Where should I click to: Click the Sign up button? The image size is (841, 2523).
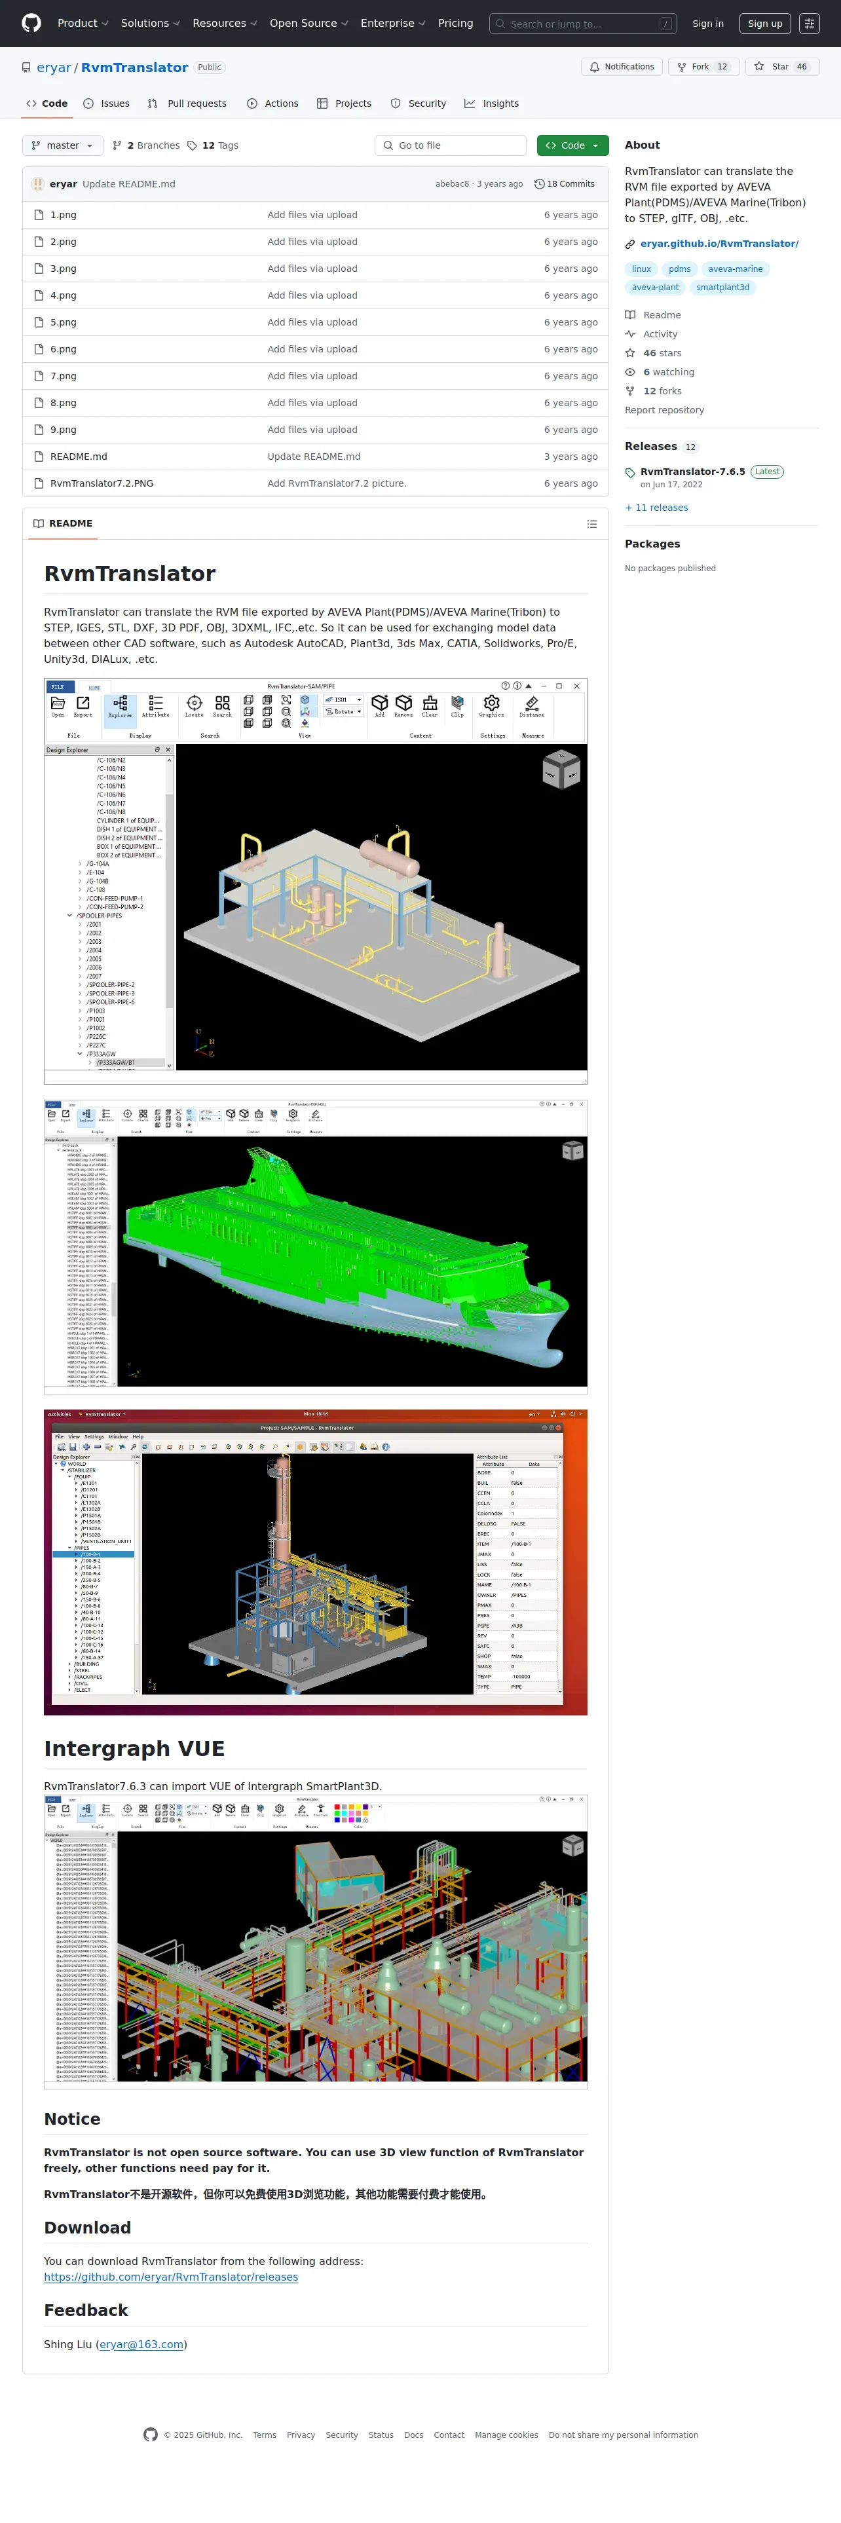click(x=764, y=24)
